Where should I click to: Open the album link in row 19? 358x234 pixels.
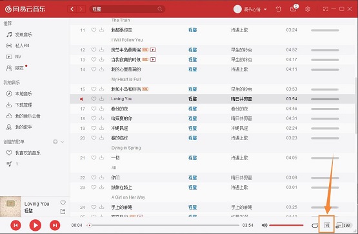239,128
